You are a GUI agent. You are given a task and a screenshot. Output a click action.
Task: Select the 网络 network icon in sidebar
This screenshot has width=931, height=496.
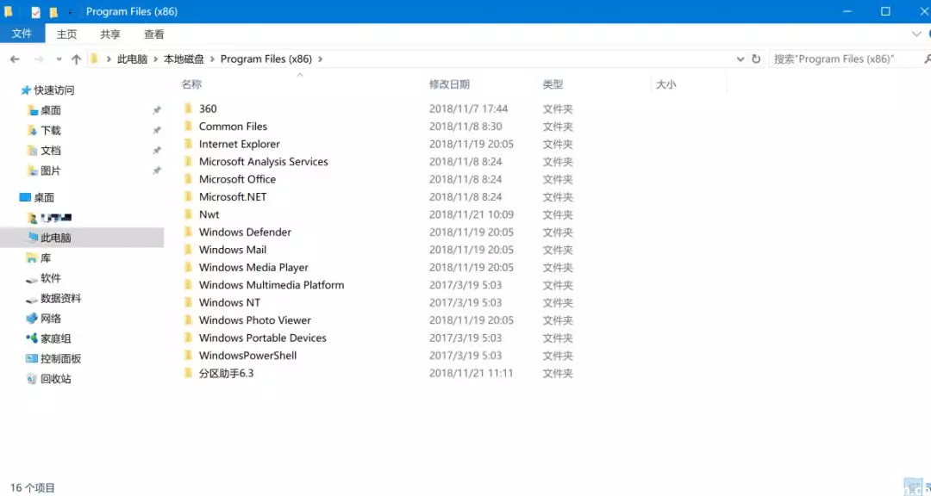point(32,319)
